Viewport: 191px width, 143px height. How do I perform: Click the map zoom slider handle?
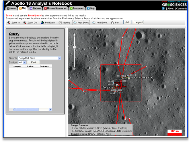(74, 47)
